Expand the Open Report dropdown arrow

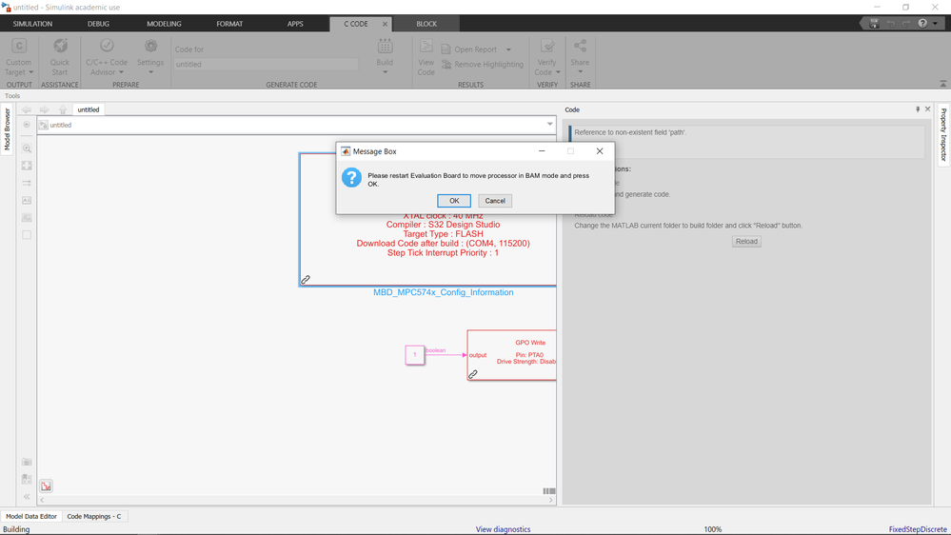click(508, 50)
